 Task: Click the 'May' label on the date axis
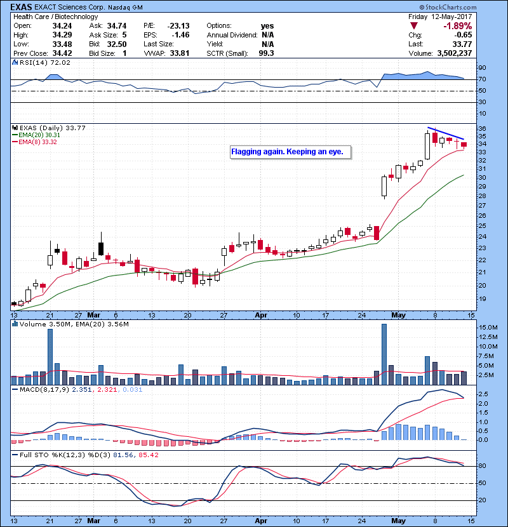pyautogui.click(x=399, y=314)
